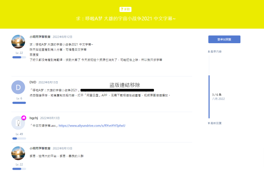Open lsgchj user avatar
This screenshot has width=264, height=171.
click(18, 123)
